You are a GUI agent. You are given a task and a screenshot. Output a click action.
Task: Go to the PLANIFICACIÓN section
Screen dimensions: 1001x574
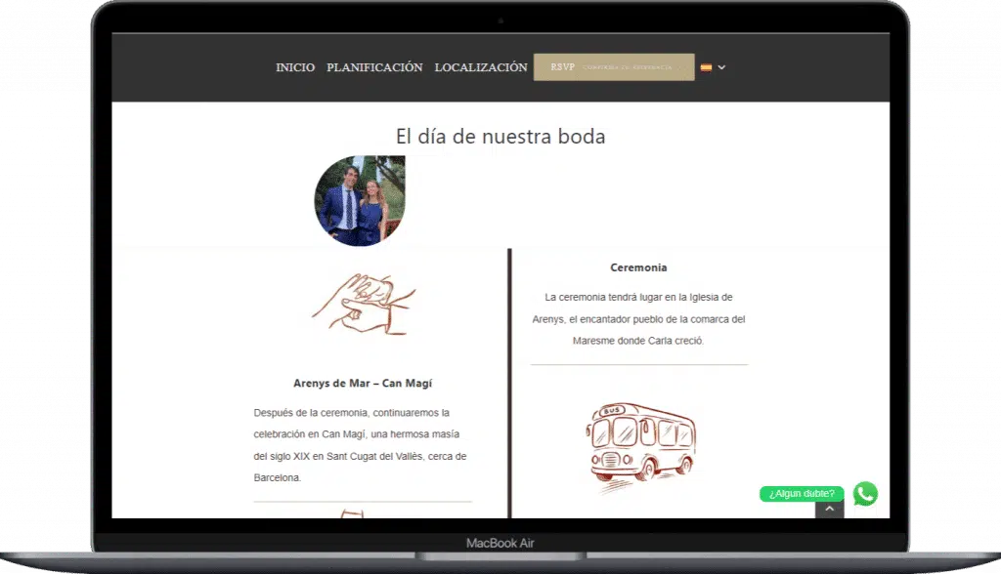[374, 67]
